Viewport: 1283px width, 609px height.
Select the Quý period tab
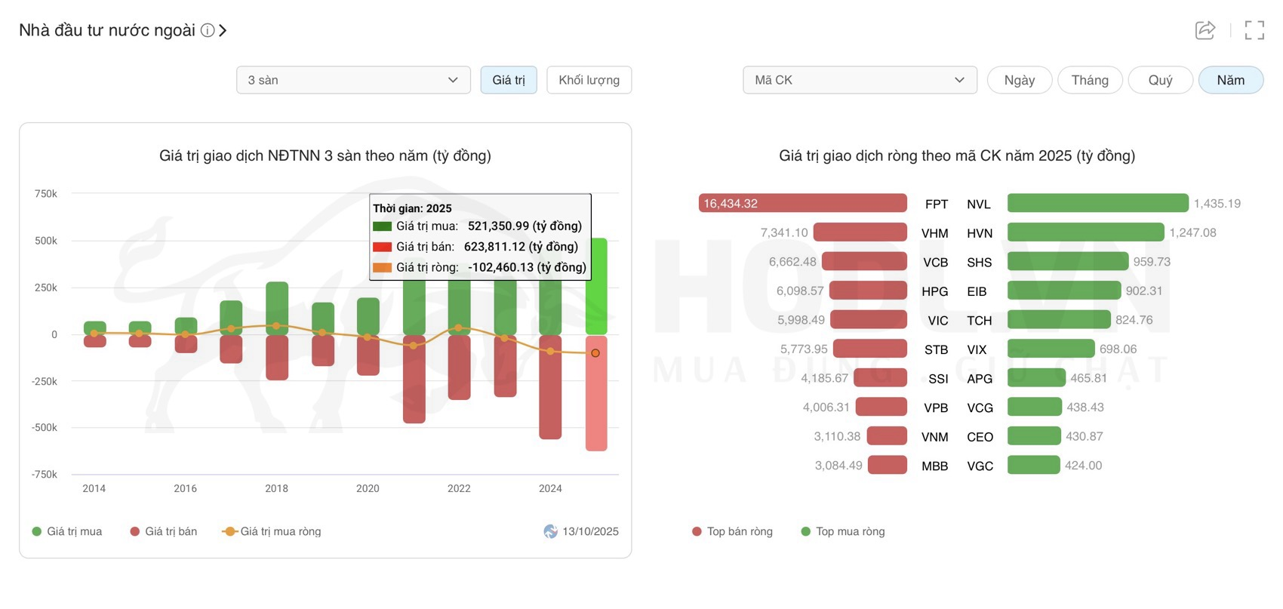click(x=1160, y=80)
